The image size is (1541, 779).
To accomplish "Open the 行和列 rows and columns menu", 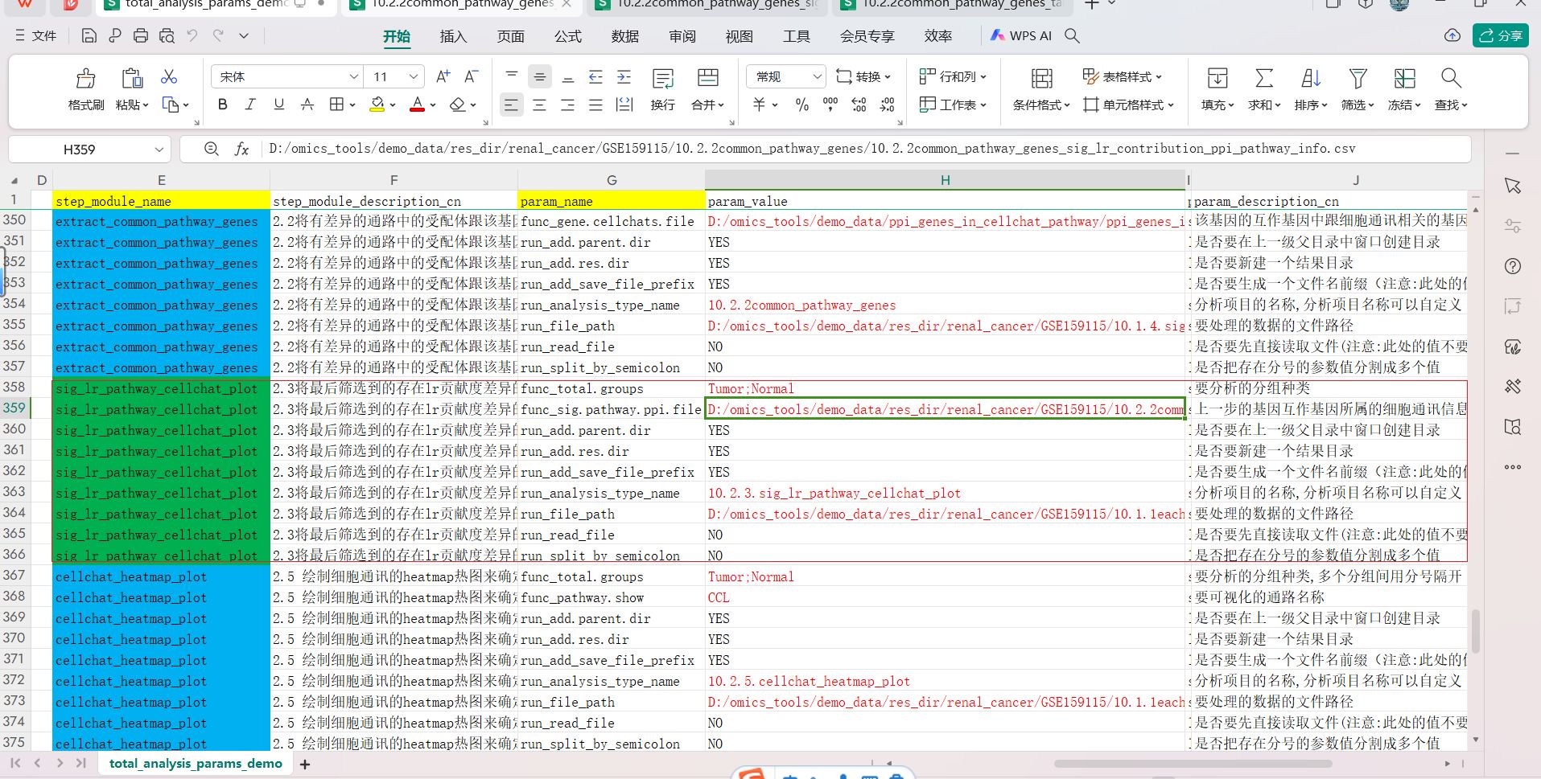I will [953, 76].
